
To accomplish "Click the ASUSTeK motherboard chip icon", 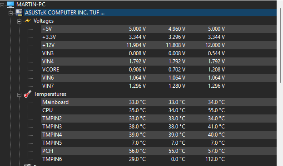I will 19,13.
